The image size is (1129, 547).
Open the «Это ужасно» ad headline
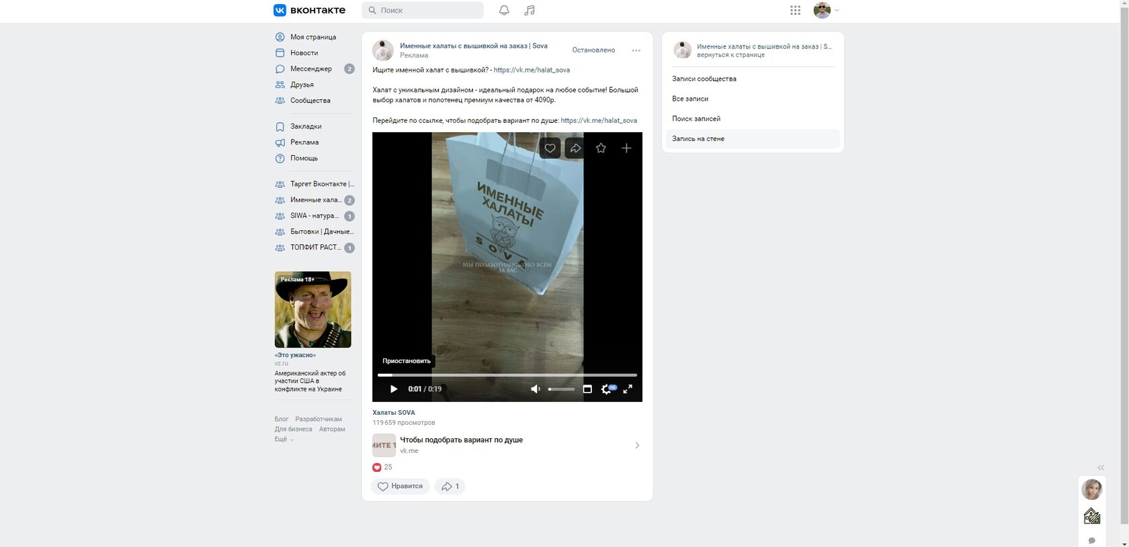(294, 355)
